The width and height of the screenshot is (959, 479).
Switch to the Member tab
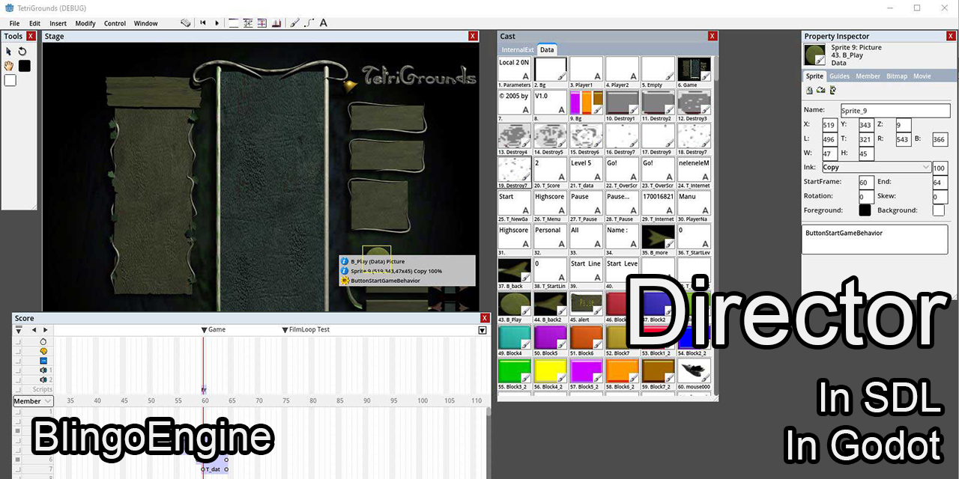pos(868,76)
